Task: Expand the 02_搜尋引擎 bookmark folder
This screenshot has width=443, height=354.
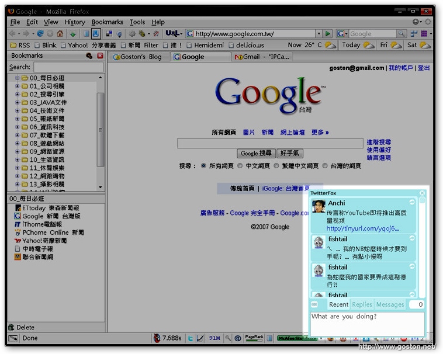Action: [x=17, y=94]
